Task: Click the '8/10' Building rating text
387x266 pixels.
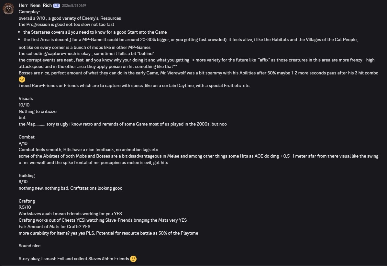Action: tap(23, 181)
